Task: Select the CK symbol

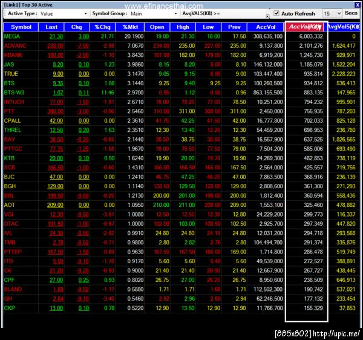Action: click(8, 271)
